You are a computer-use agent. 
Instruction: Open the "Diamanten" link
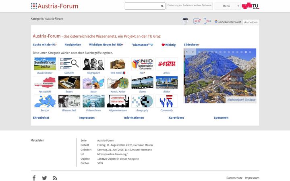(x=142, y=45)
